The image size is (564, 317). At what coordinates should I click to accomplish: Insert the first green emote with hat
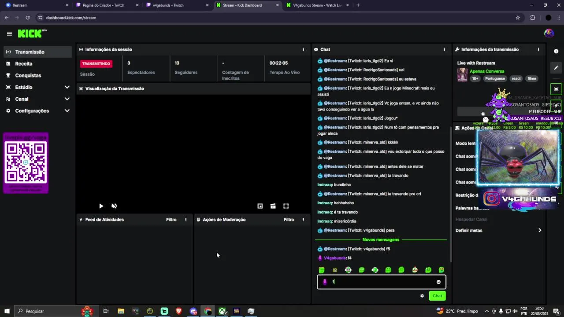tap(322, 270)
